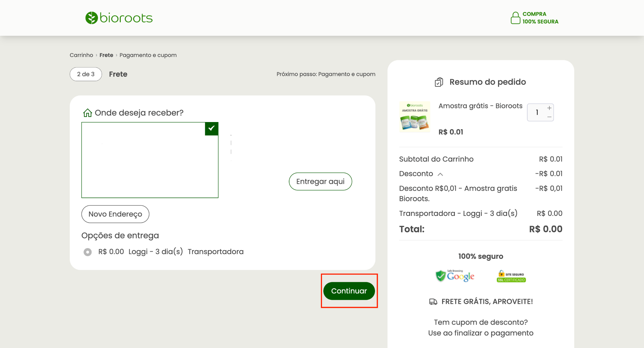Screen dimensions: 644x348
Task: Click the order summary clipboard icon
Action: (439, 82)
